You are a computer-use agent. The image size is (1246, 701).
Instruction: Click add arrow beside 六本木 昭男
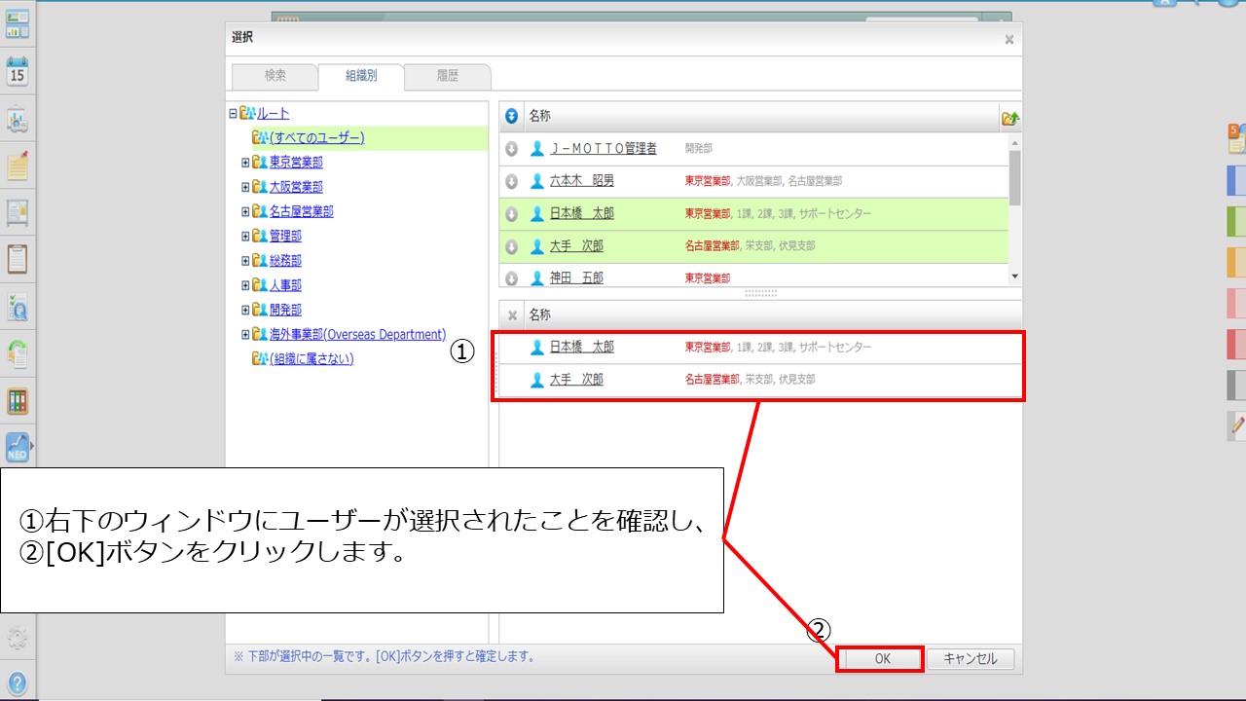(x=512, y=182)
